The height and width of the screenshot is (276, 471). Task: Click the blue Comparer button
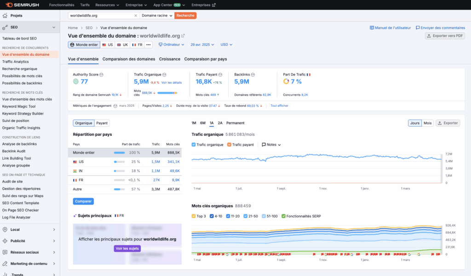tap(83, 201)
